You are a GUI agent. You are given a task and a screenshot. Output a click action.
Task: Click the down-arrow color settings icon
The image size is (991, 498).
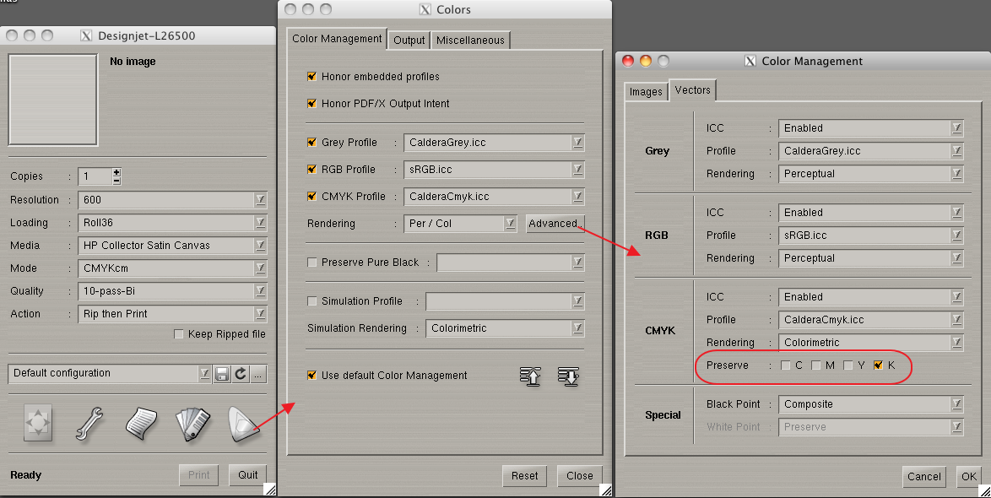click(568, 376)
